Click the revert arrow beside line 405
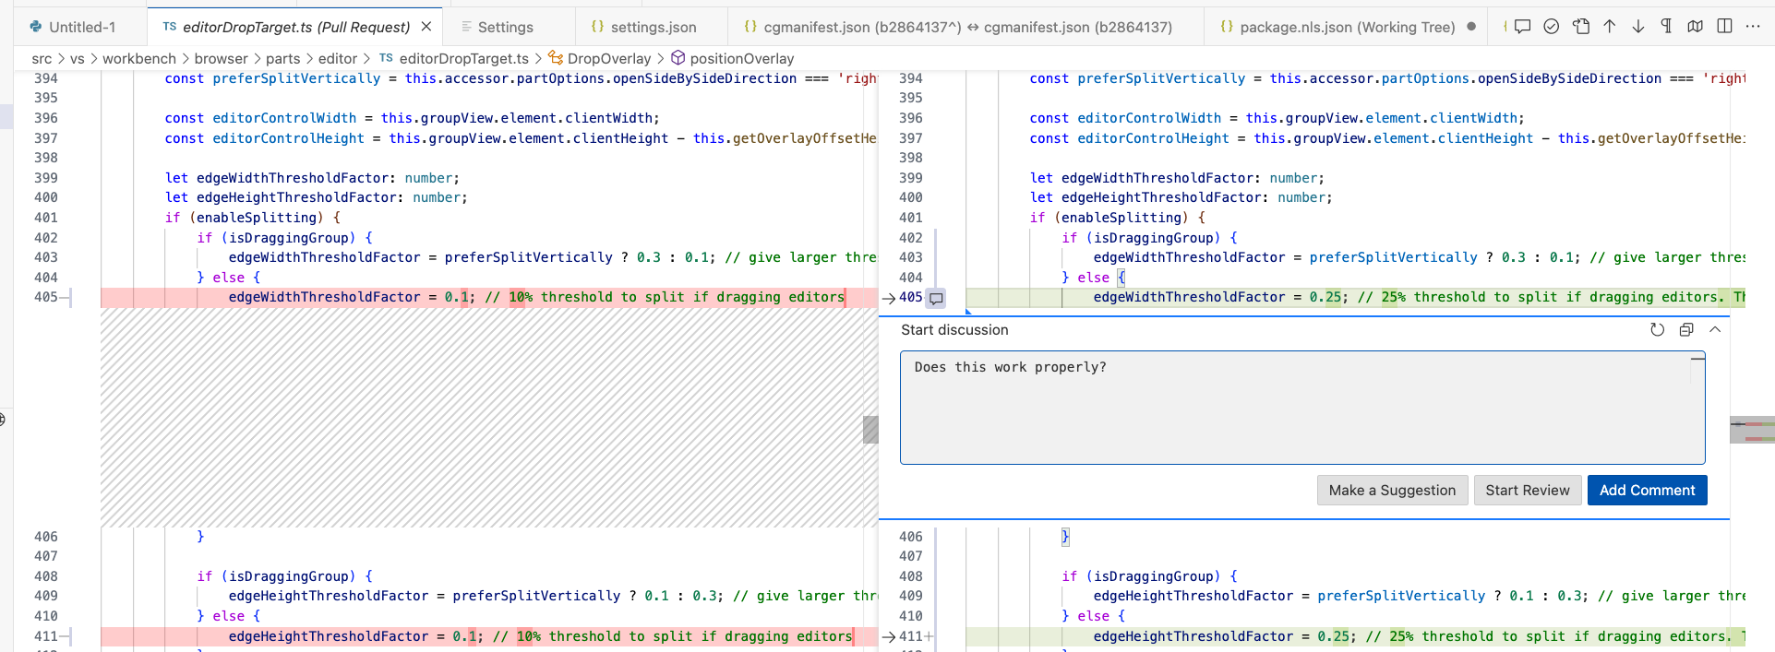Viewport: 1775px width, 652px height. [888, 298]
